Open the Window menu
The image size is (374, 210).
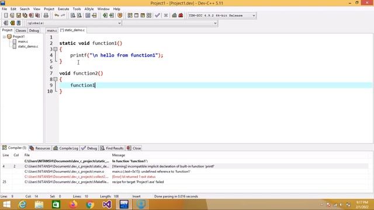tap(103, 9)
